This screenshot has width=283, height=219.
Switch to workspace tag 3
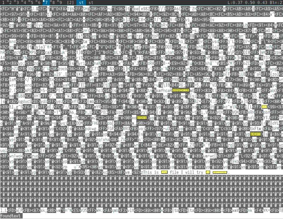[x=17, y=2]
